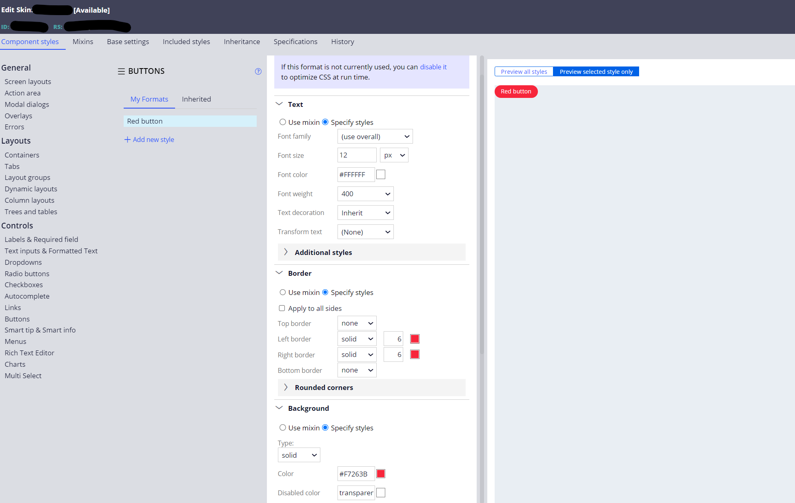Viewport: 795px width, 503px height.
Task: Switch to the Mixins tab
Action: point(83,42)
